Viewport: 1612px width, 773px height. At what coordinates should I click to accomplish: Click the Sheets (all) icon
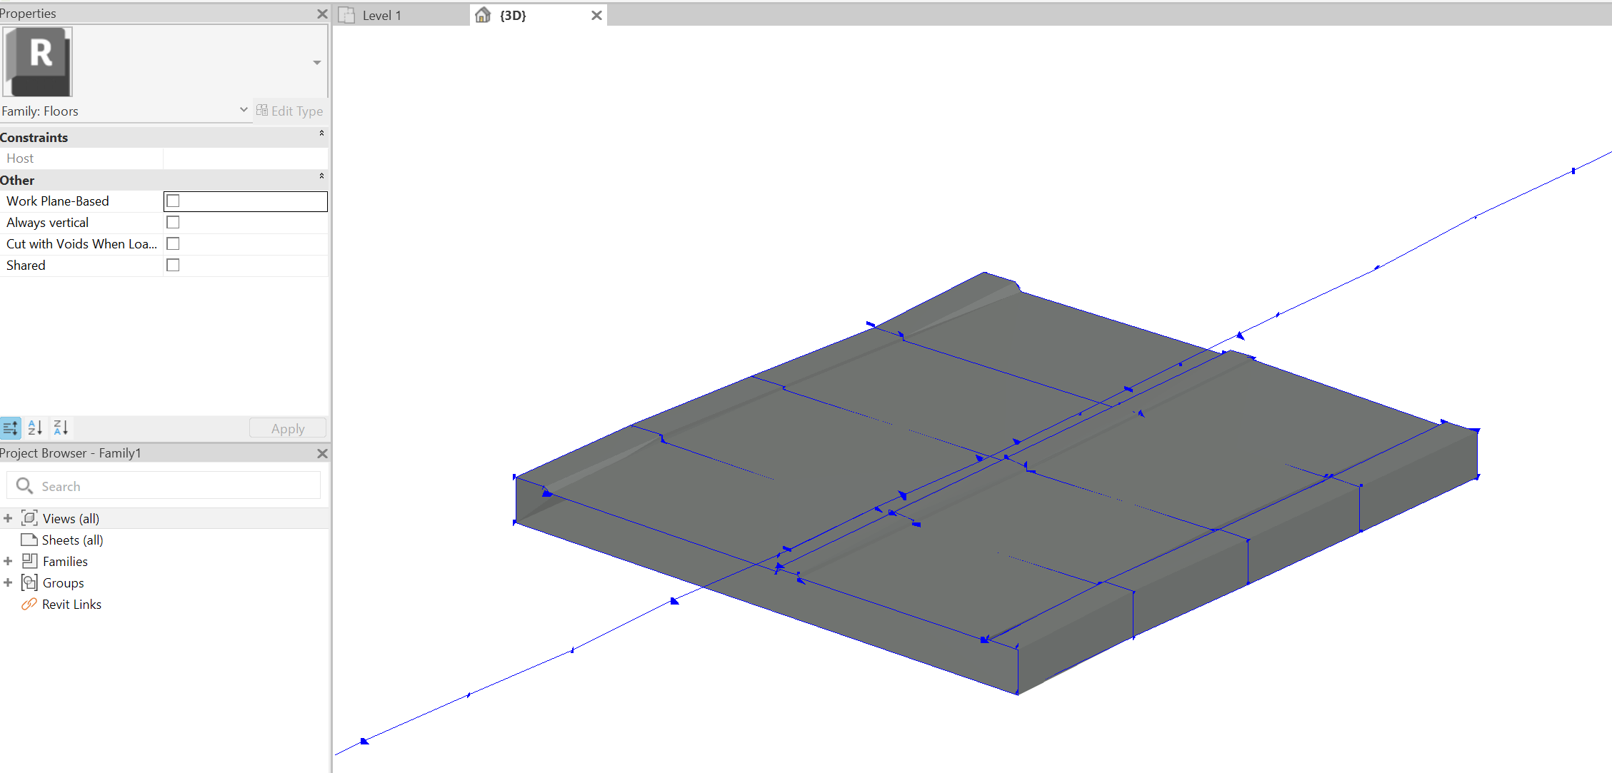[x=29, y=540]
